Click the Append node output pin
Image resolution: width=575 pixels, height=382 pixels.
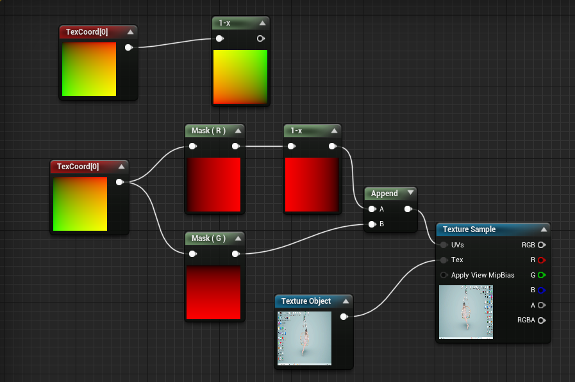click(407, 208)
